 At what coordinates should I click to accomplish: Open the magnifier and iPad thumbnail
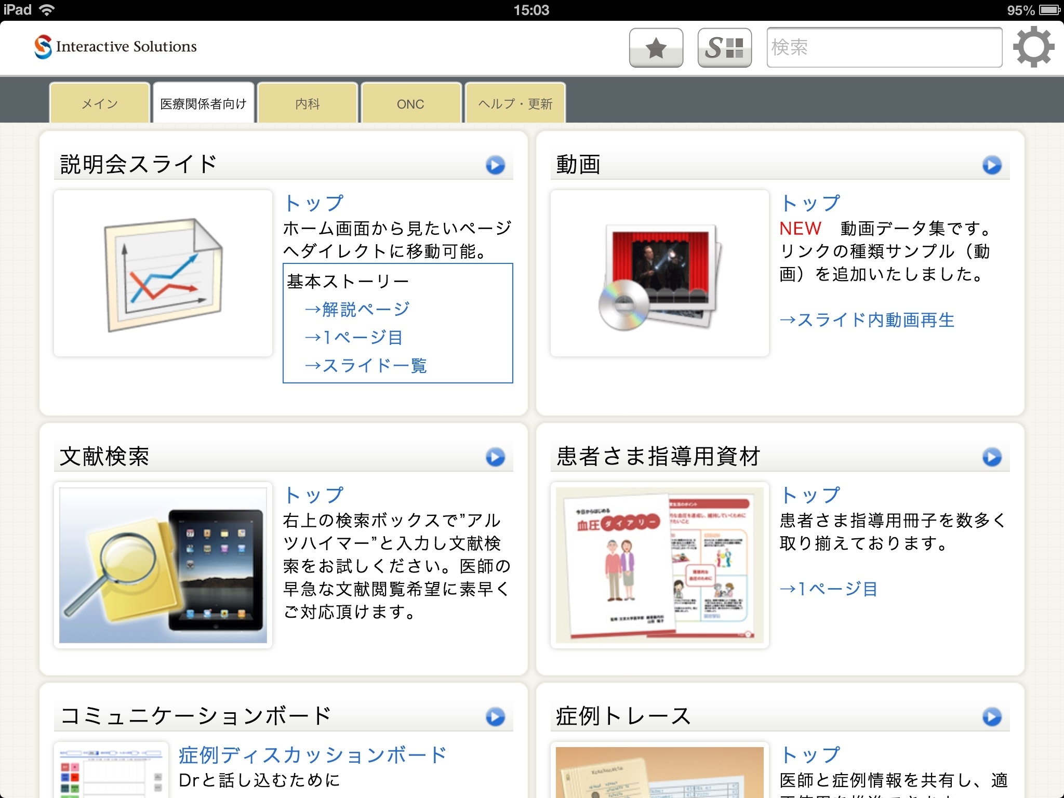[x=163, y=565]
